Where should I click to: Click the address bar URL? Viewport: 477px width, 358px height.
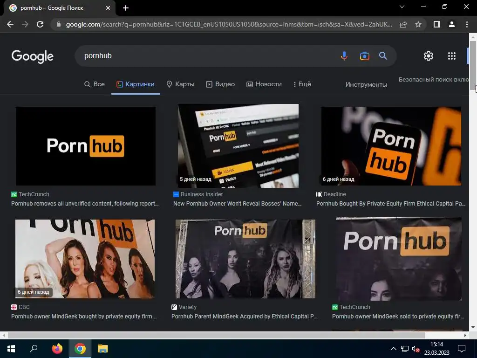[x=229, y=24]
